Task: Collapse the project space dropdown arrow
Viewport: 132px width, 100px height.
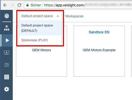Action: pos(58,16)
